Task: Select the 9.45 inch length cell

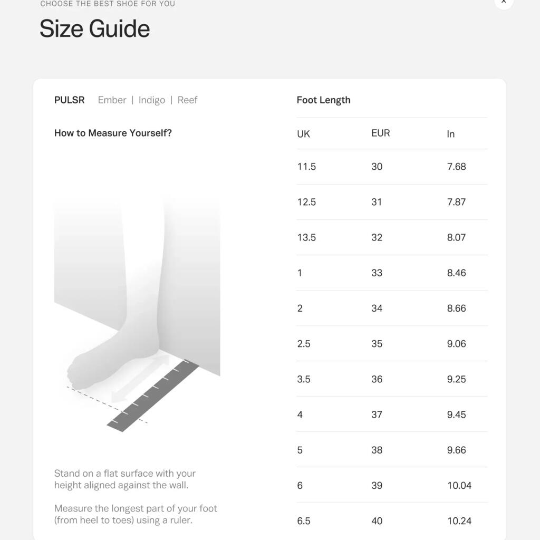Action: [x=456, y=414]
